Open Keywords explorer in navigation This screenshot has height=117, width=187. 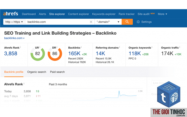104,14
